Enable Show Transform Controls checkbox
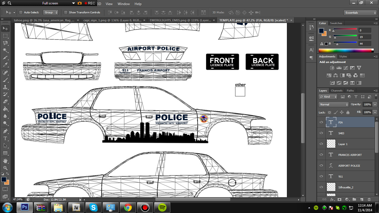The width and height of the screenshot is (379, 213). pos(66,12)
